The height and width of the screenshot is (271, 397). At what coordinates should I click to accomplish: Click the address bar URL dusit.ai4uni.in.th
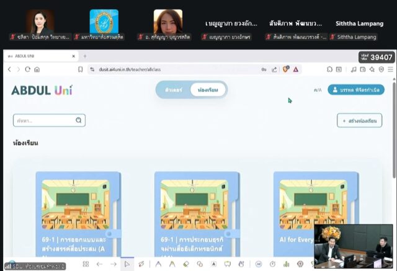pyautogui.click(x=130, y=69)
